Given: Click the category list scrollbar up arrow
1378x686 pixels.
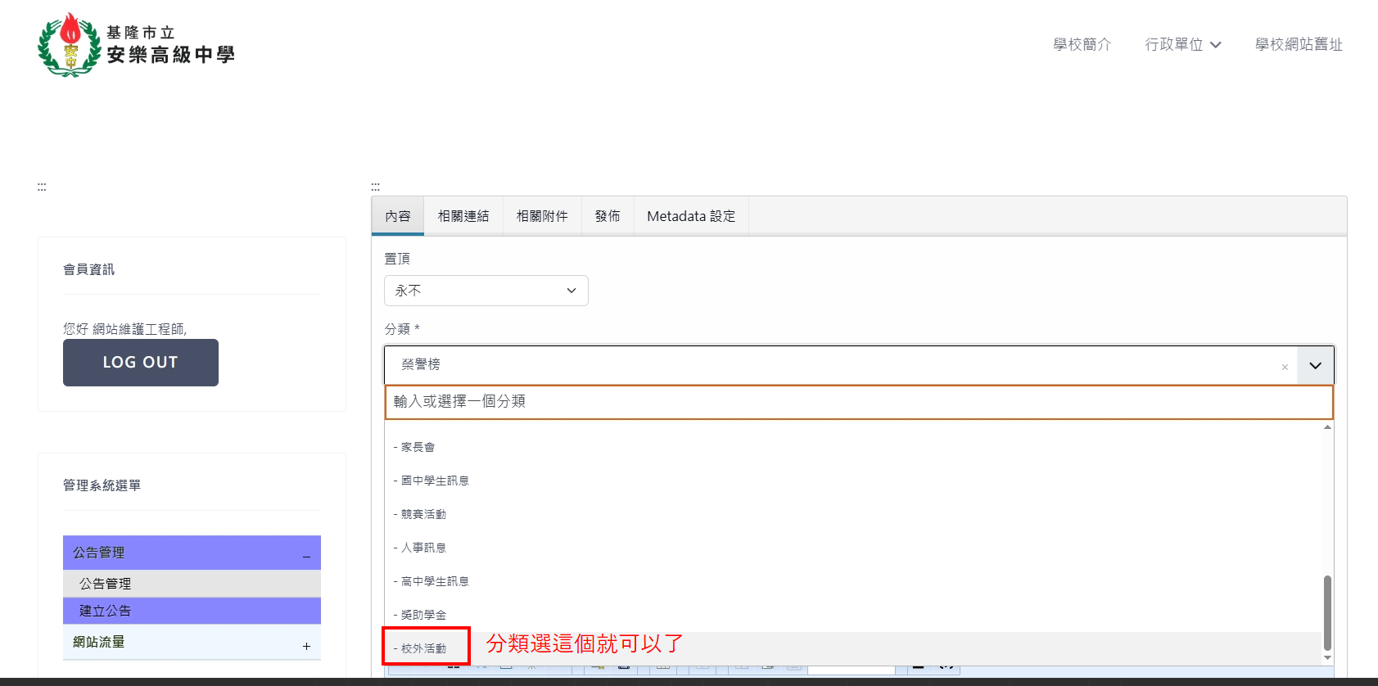Looking at the screenshot, I should (1327, 427).
